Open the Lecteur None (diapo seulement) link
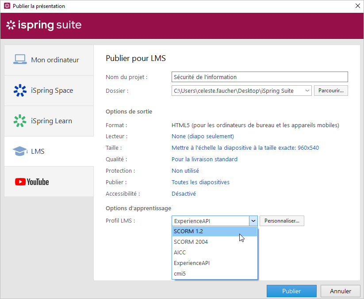Viewport: 364px width, 299px height. [x=203, y=136]
